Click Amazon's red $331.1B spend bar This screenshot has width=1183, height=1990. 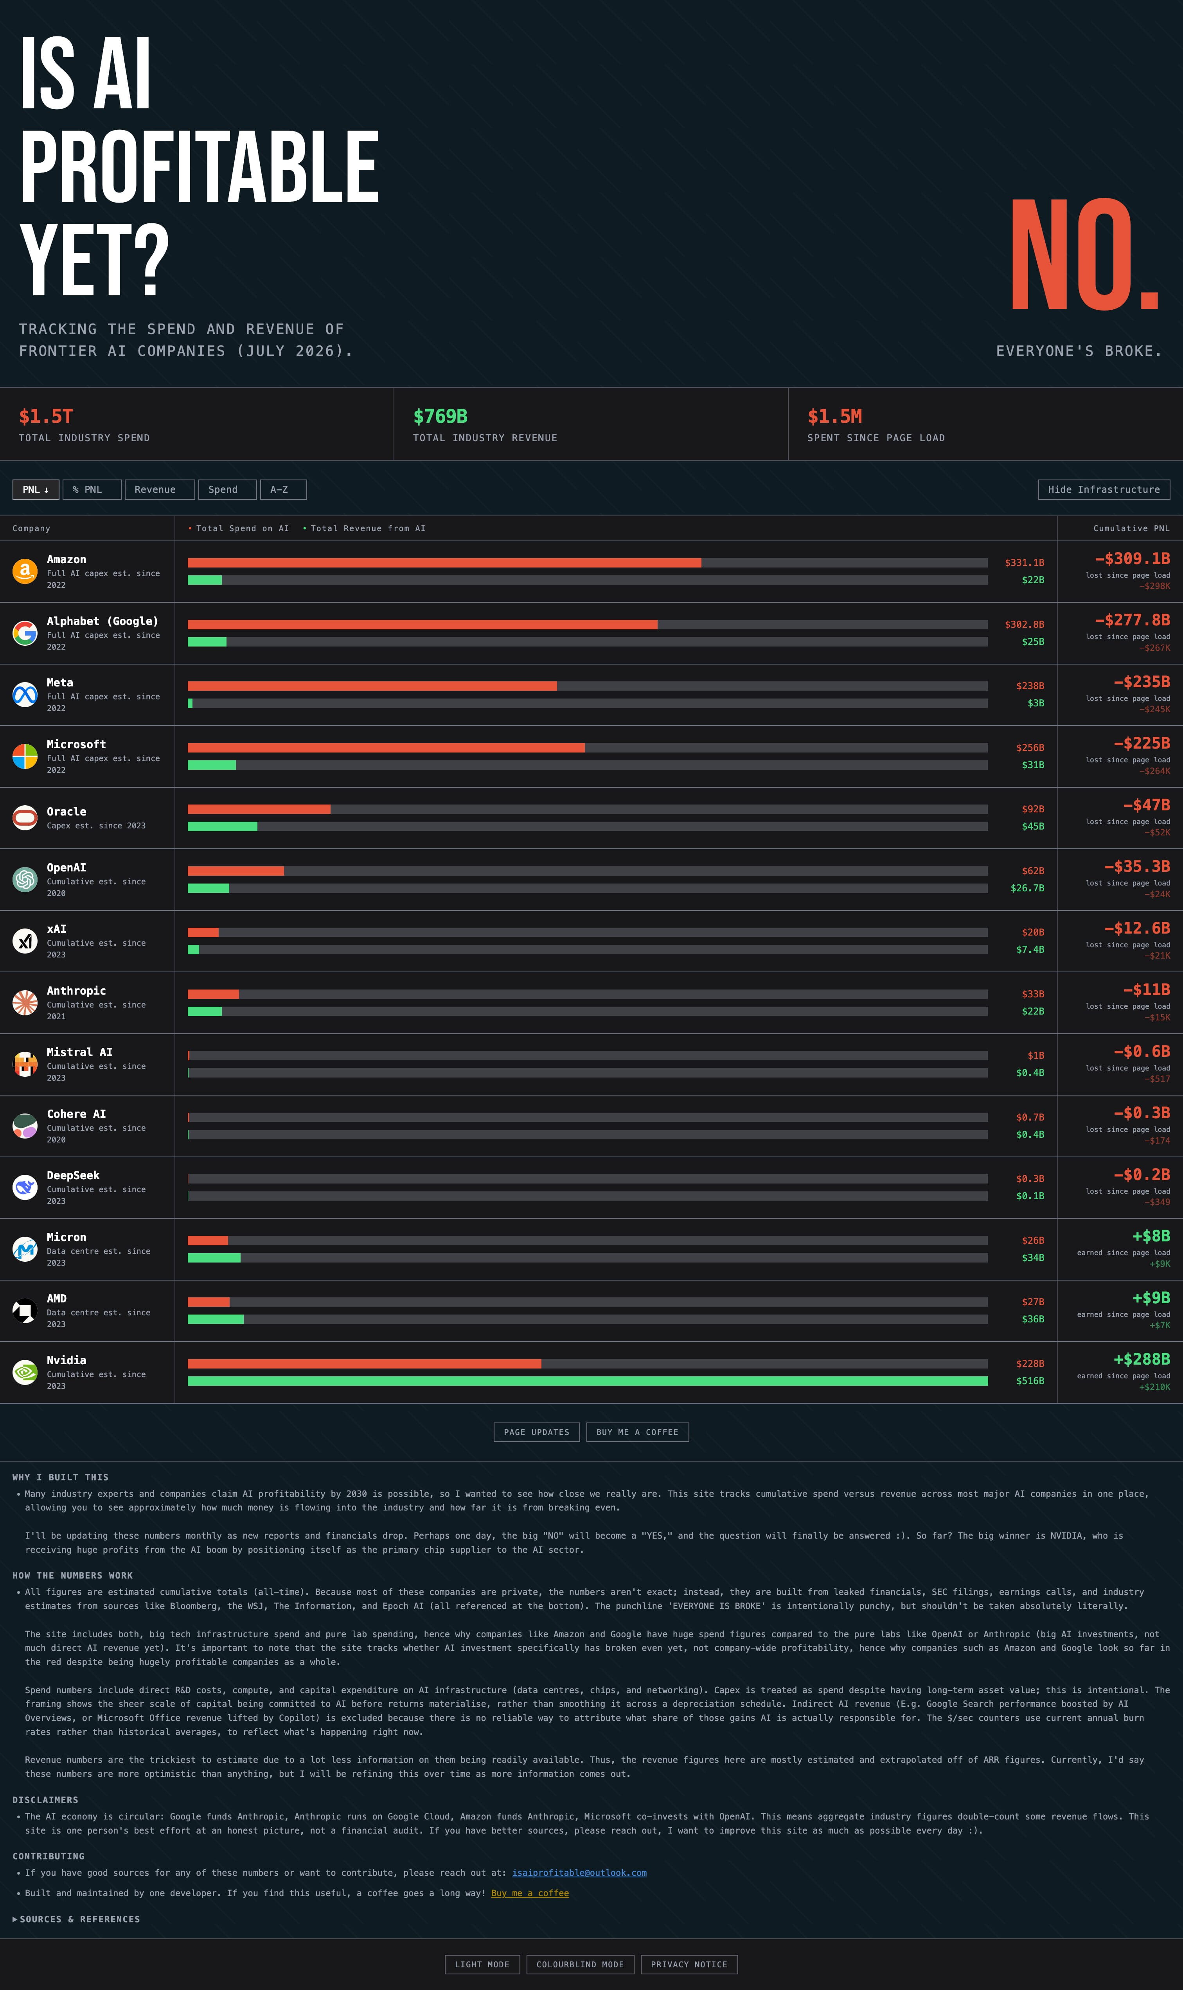pyautogui.click(x=444, y=563)
